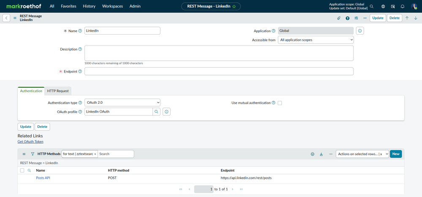Open HTTP Methods list menu icon

pos(24,154)
